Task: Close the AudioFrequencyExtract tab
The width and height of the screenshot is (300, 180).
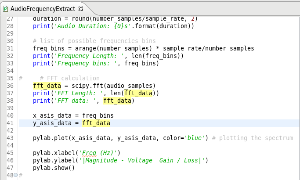Action: 81,9
